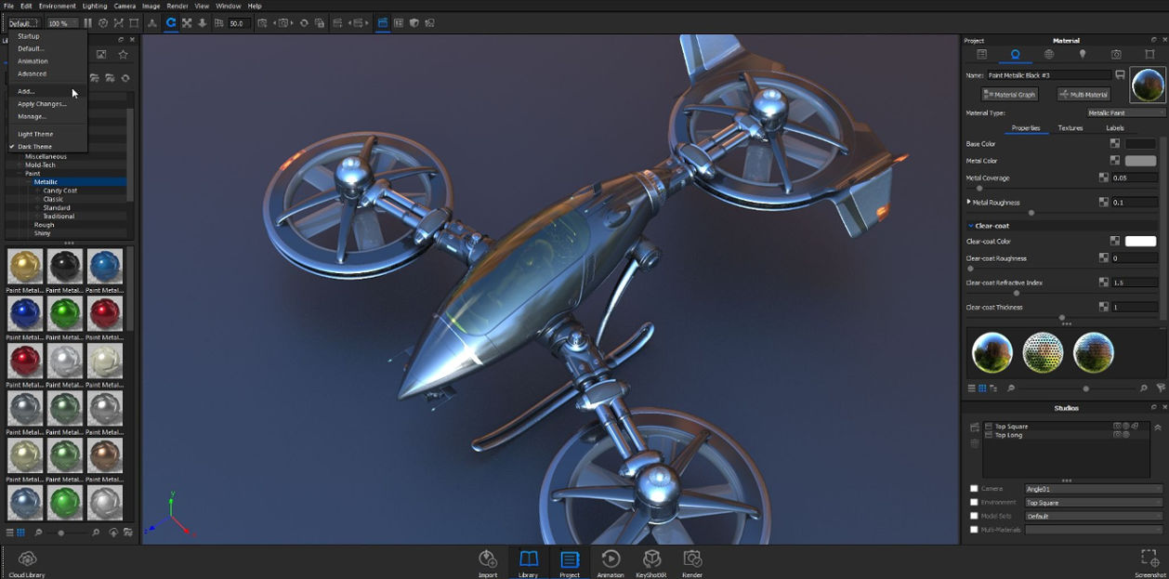Image resolution: width=1169 pixels, height=579 pixels.
Task: Click the Multi-Material button
Action: 1084,94
